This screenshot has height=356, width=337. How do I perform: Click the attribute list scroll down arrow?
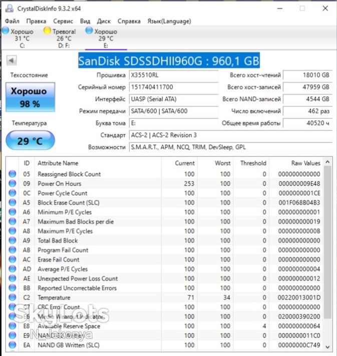click(327, 347)
